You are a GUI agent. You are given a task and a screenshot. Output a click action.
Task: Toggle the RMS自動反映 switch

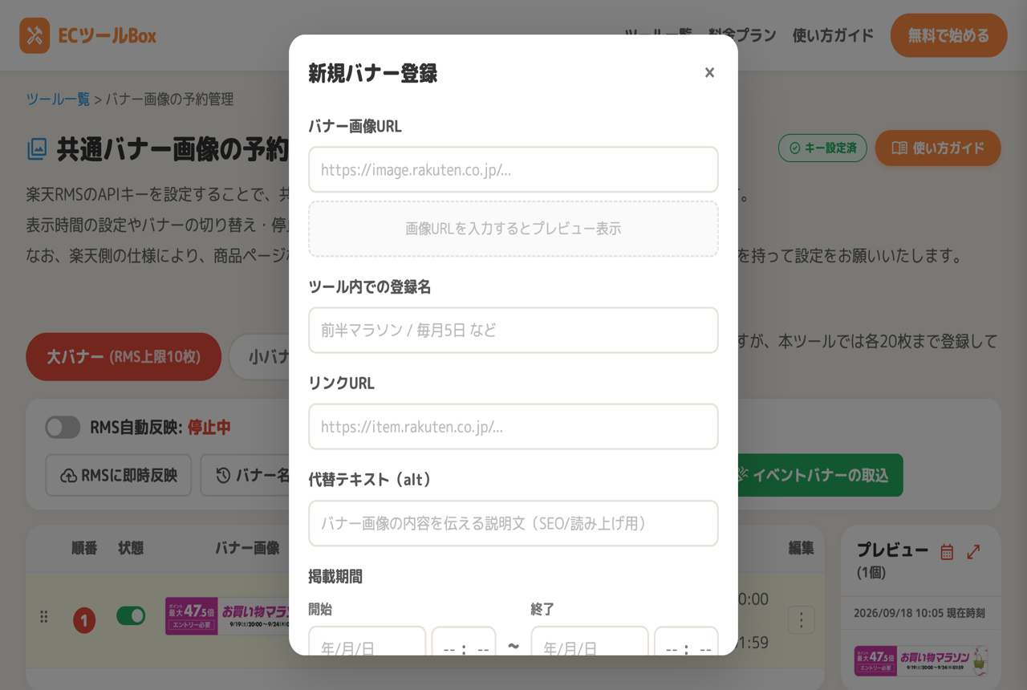coord(63,428)
